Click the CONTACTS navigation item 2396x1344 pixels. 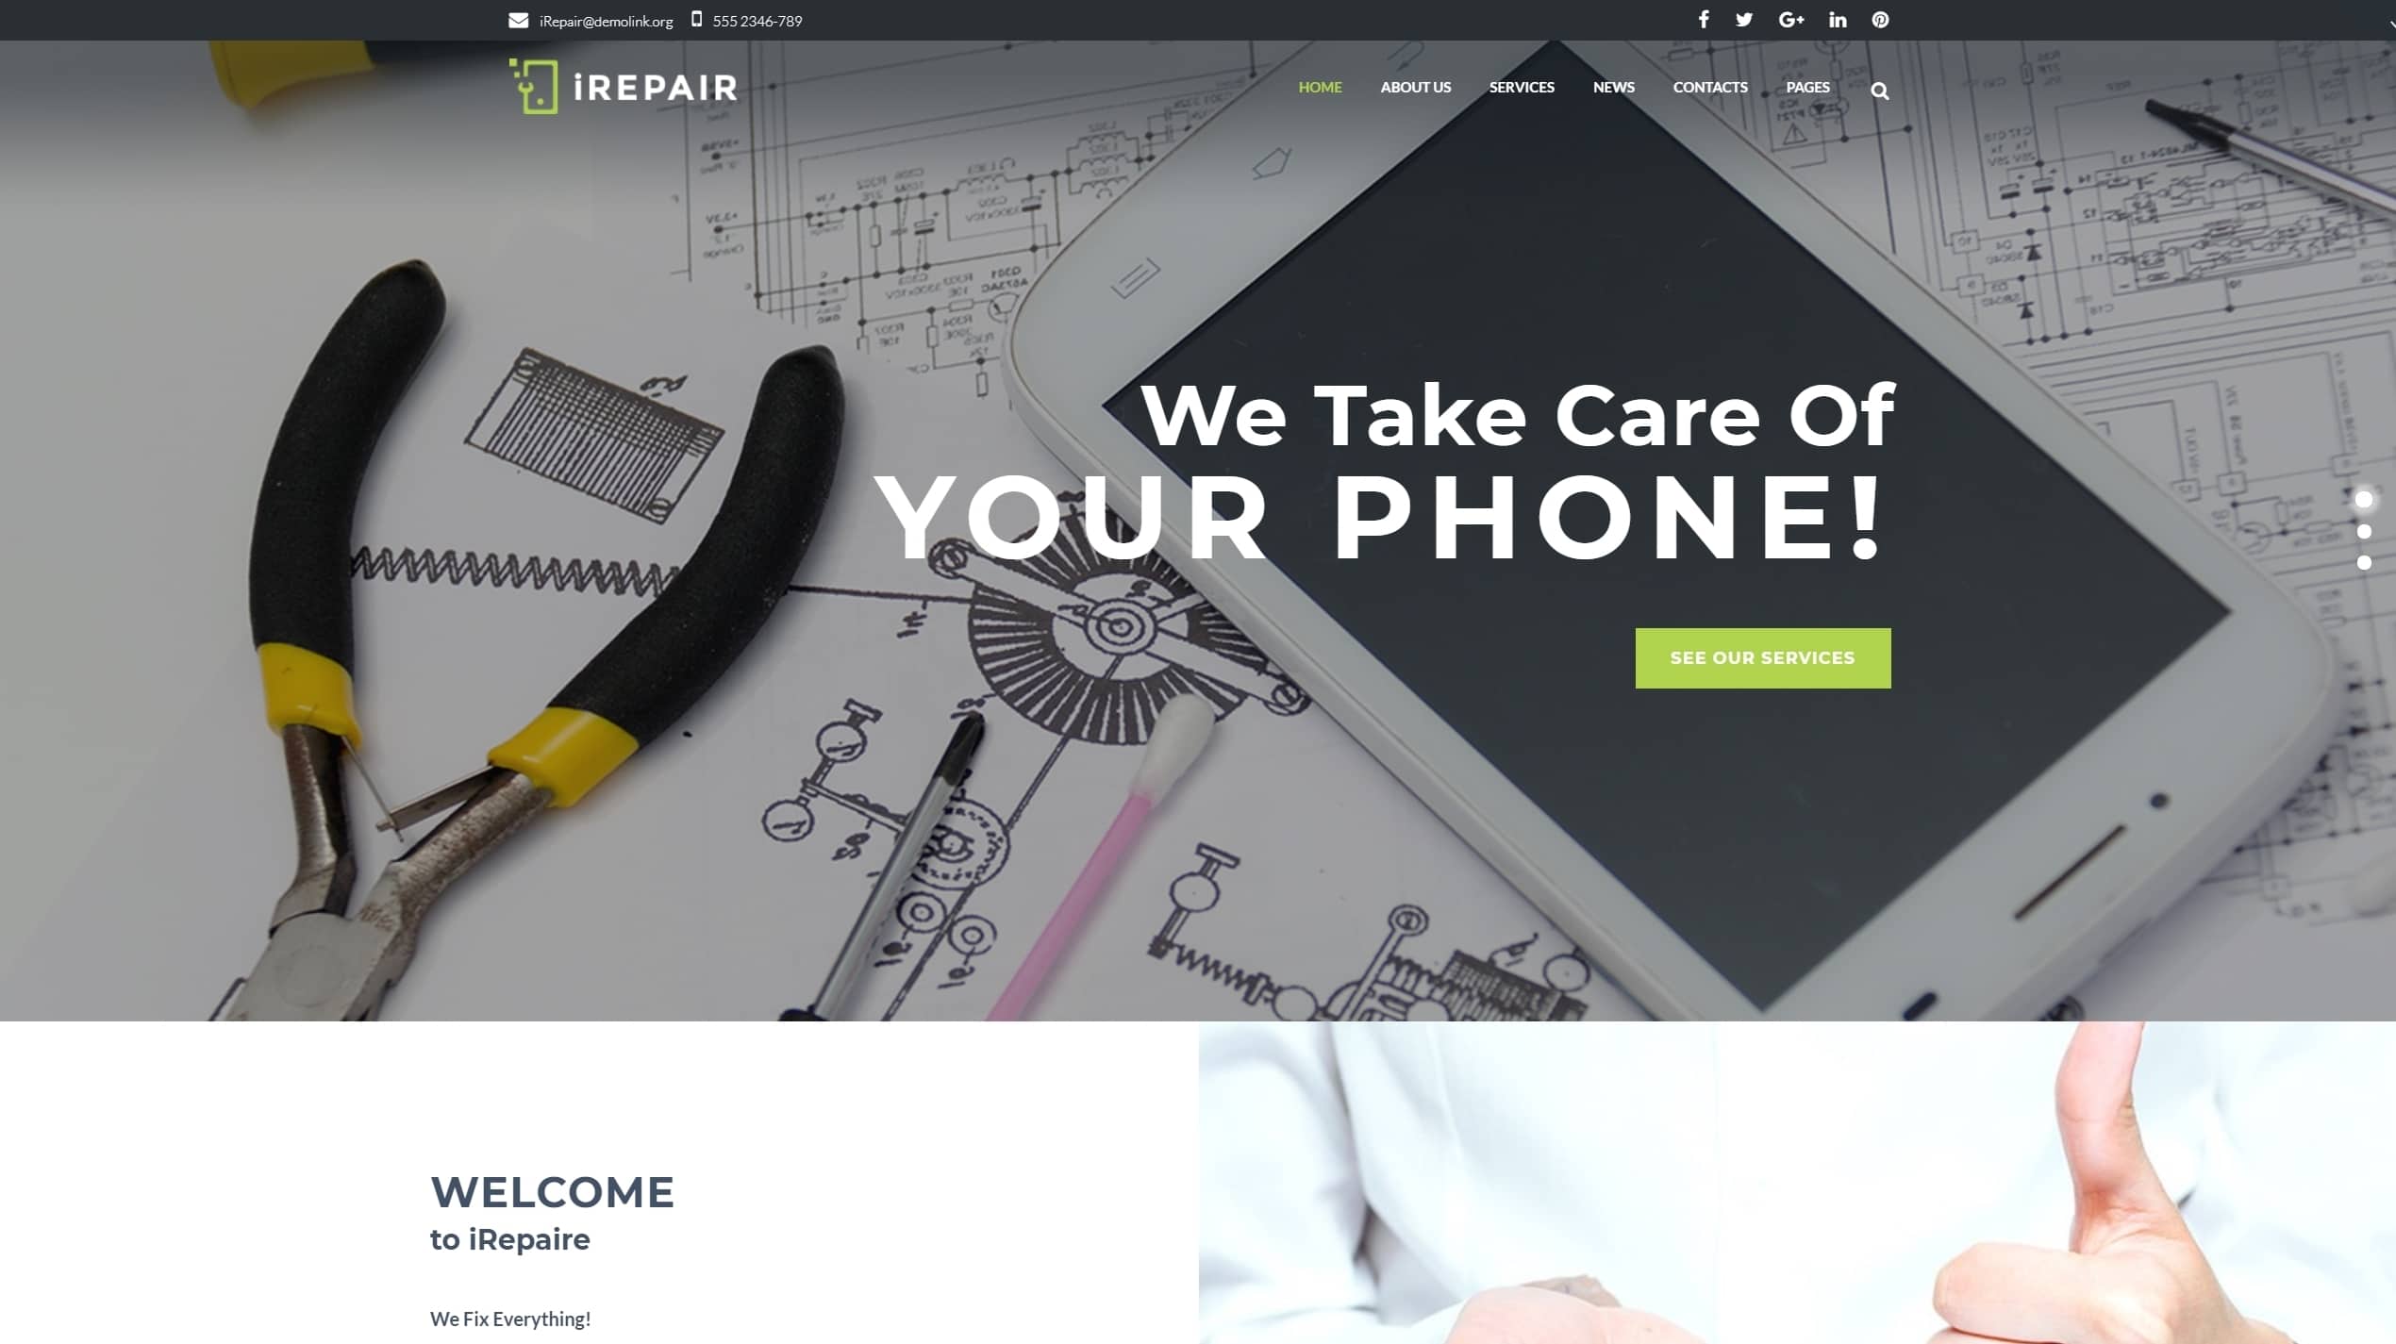(1710, 86)
